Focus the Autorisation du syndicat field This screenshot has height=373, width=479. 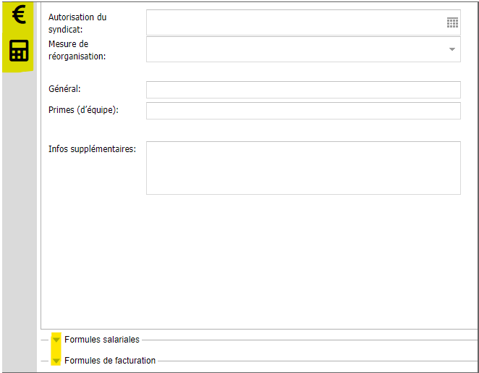[x=303, y=22]
